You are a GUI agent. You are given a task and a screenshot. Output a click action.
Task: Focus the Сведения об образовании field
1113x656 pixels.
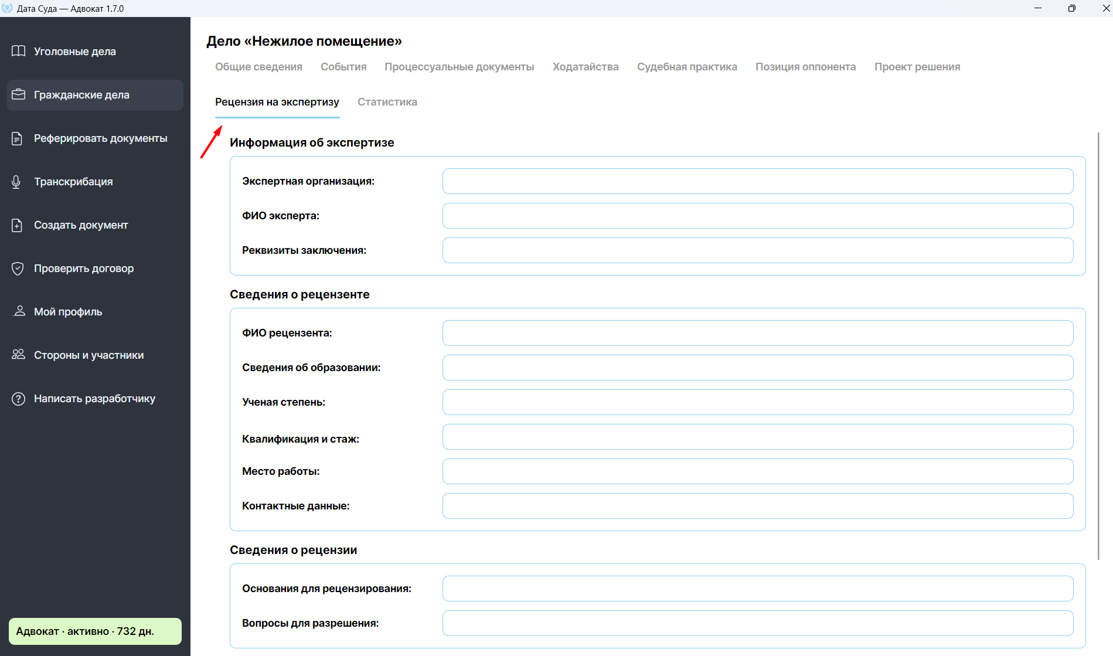(x=758, y=368)
